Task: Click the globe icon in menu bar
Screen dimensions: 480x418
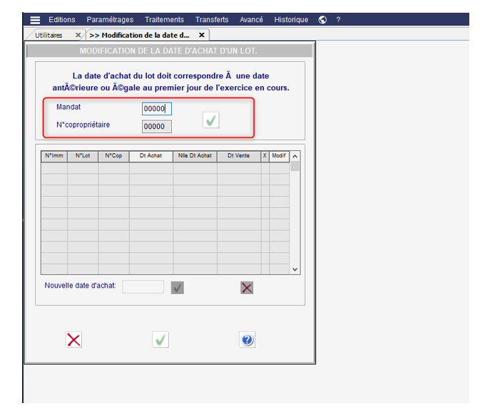Action: tap(322, 20)
